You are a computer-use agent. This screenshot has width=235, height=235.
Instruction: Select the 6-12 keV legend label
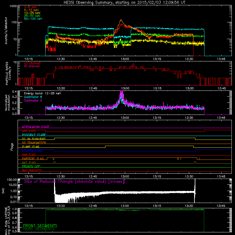(x=31, y=10)
